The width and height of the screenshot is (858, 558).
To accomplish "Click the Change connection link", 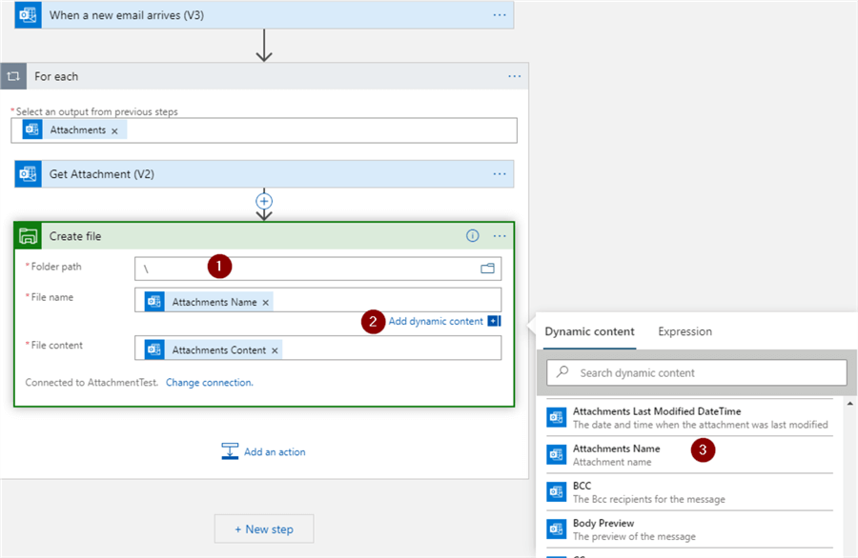I will (210, 383).
